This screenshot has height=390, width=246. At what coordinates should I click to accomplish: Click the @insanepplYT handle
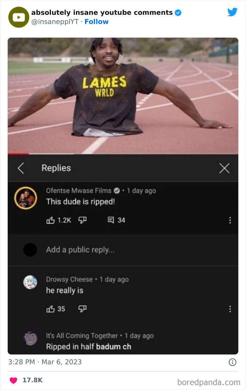click(x=55, y=21)
